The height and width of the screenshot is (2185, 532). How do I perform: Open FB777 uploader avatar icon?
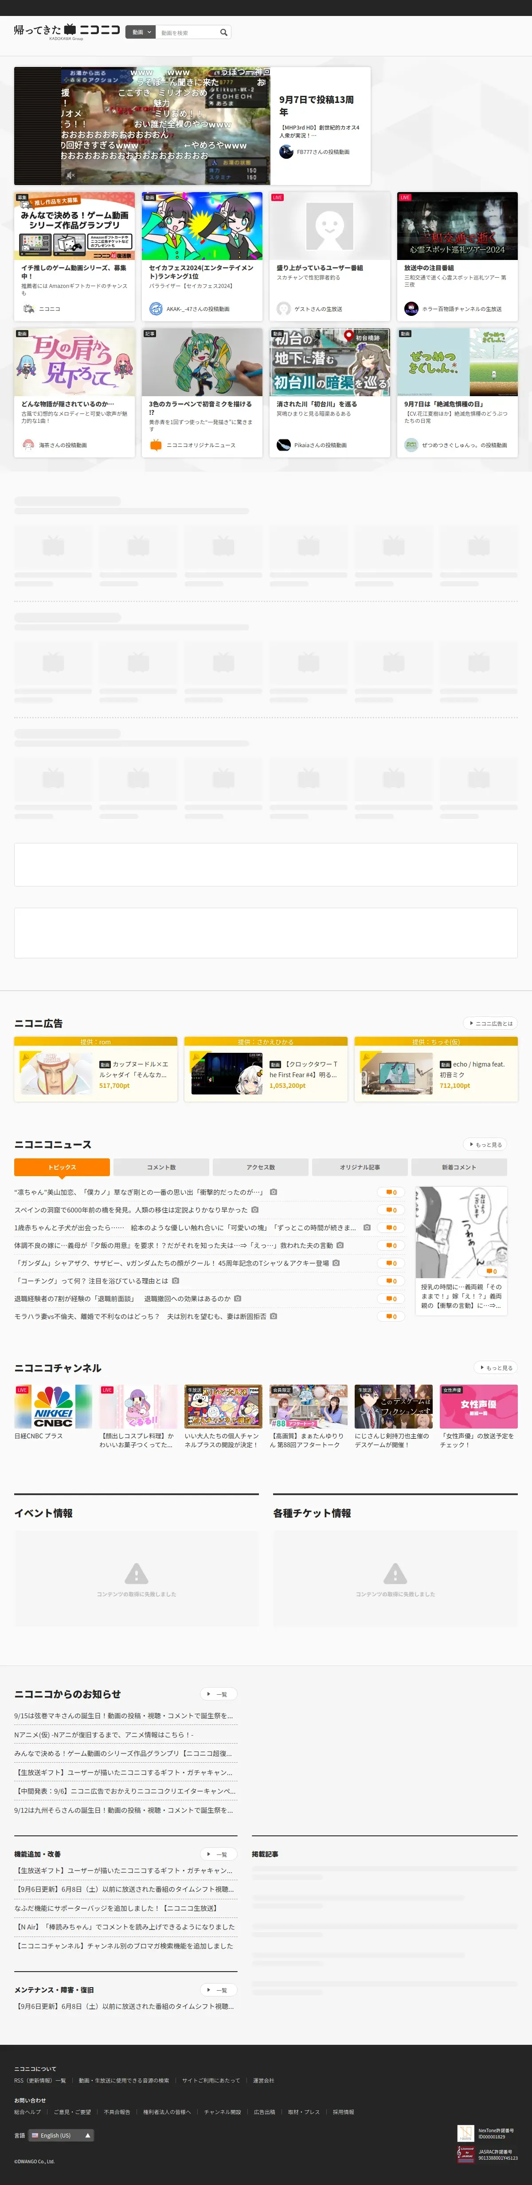pos(286,152)
